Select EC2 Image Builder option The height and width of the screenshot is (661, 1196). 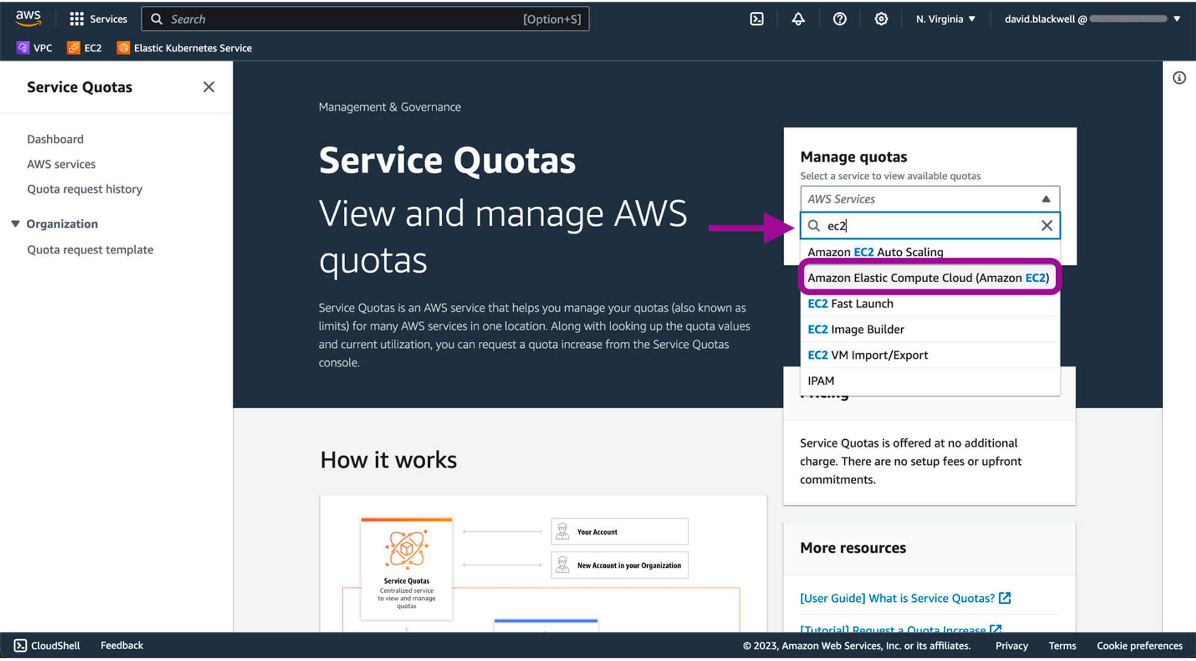coord(856,329)
